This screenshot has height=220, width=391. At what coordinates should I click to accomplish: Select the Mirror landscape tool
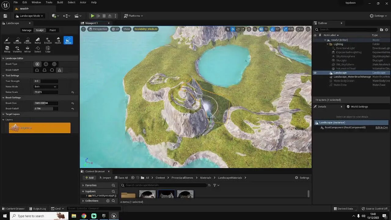pyautogui.click(x=27, y=49)
